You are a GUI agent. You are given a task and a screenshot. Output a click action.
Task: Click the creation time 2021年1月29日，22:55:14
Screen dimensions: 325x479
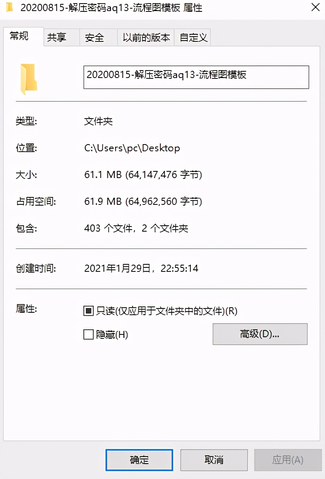coord(141,269)
